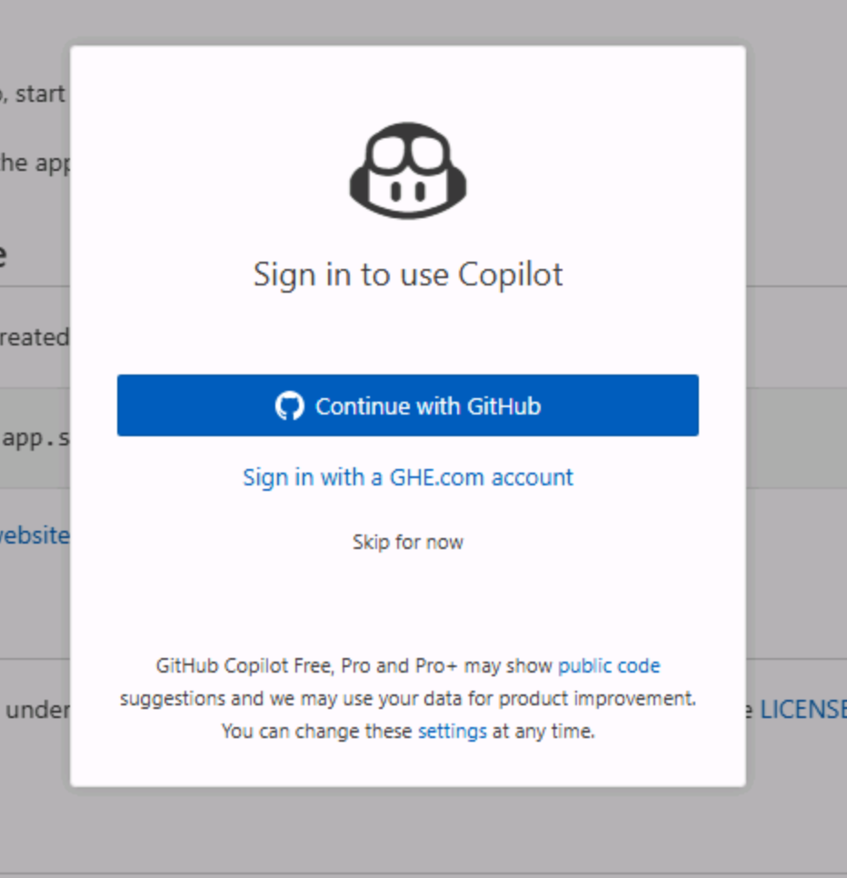This screenshot has height=878, width=847.
Task: Open Sign in with a GHE.com account
Action: point(408,476)
